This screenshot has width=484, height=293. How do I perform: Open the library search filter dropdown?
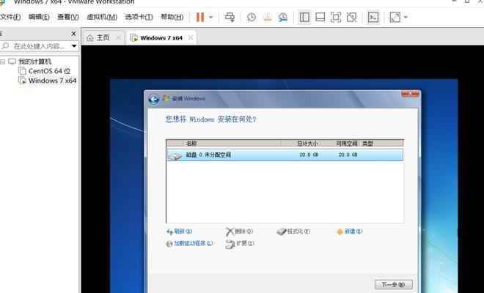click(74, 46)
